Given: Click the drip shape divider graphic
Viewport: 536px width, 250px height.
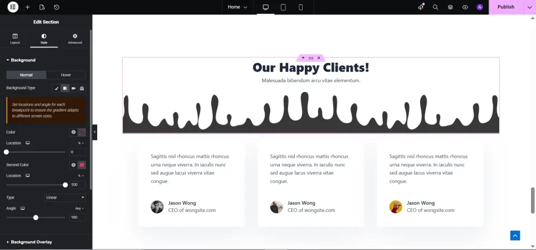Looking at the screenshot, I should point(311,113).
